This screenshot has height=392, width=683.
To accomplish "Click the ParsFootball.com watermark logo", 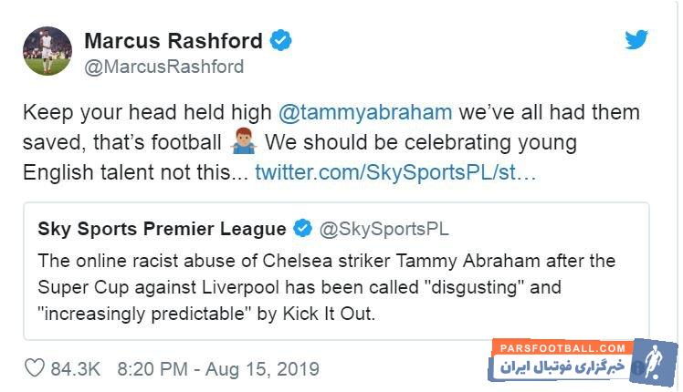I will (x=562, y=347).
